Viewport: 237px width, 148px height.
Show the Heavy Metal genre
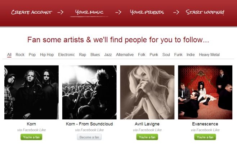(x=209, y=55)
